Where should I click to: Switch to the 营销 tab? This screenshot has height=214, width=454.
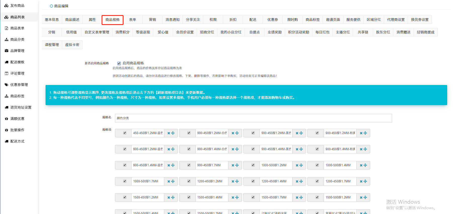[x=152, y=20]
